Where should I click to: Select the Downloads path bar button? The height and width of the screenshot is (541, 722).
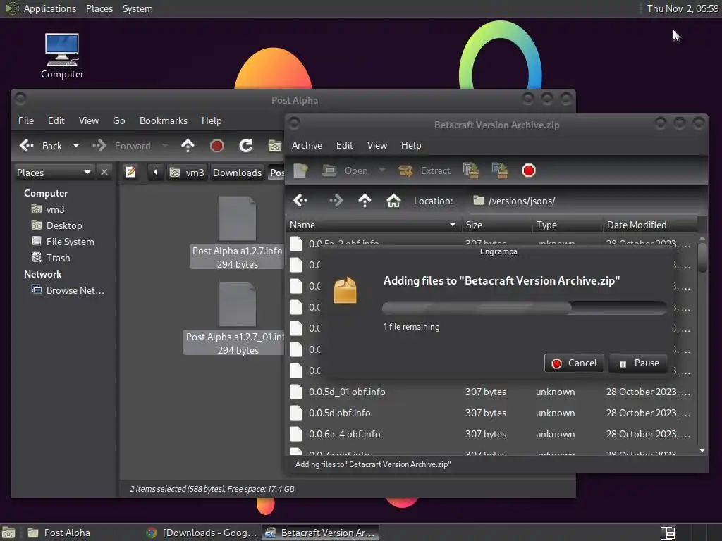(237, 173)
